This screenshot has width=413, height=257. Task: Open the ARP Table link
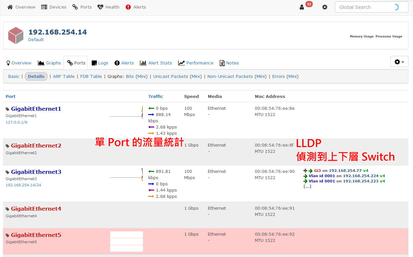pos(64,76)
